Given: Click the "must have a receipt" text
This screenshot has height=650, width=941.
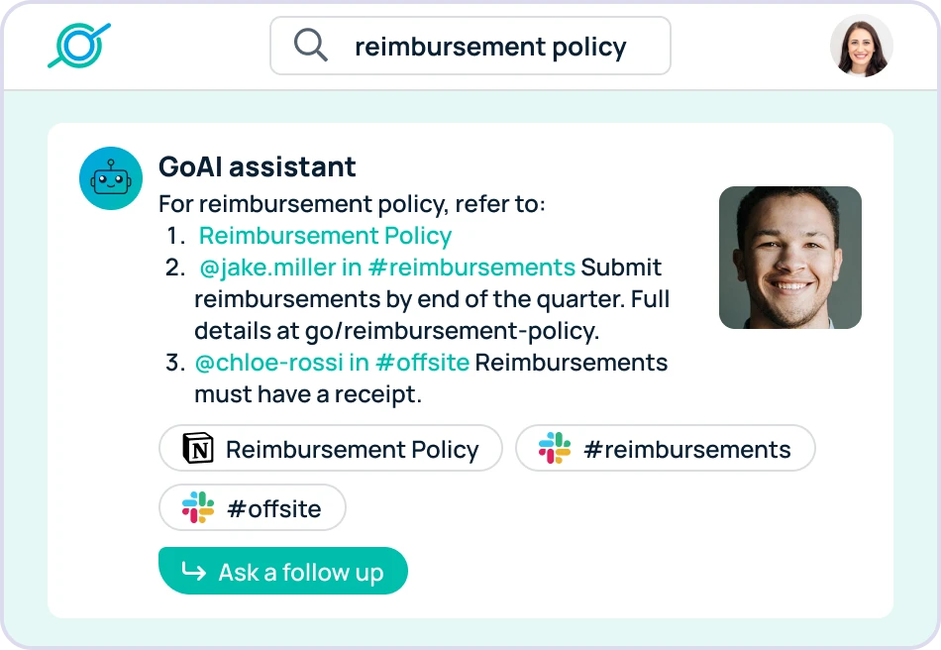Looking at the screenshot, I should click(x=308, y=394).
